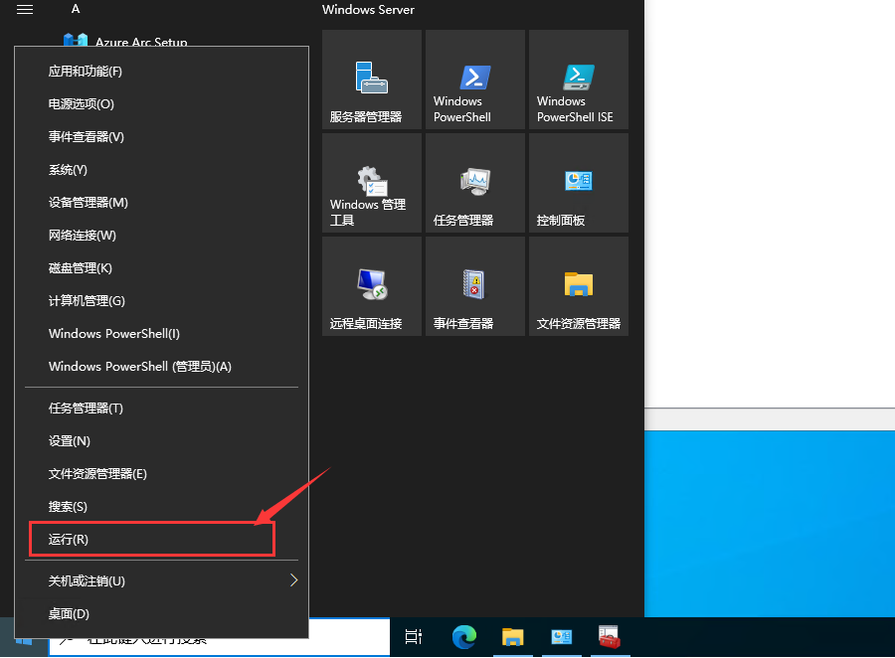Screen dimensions: 895x658
Task: Open the 文件资源管理器 tile
Action: (x=578, y=287)
